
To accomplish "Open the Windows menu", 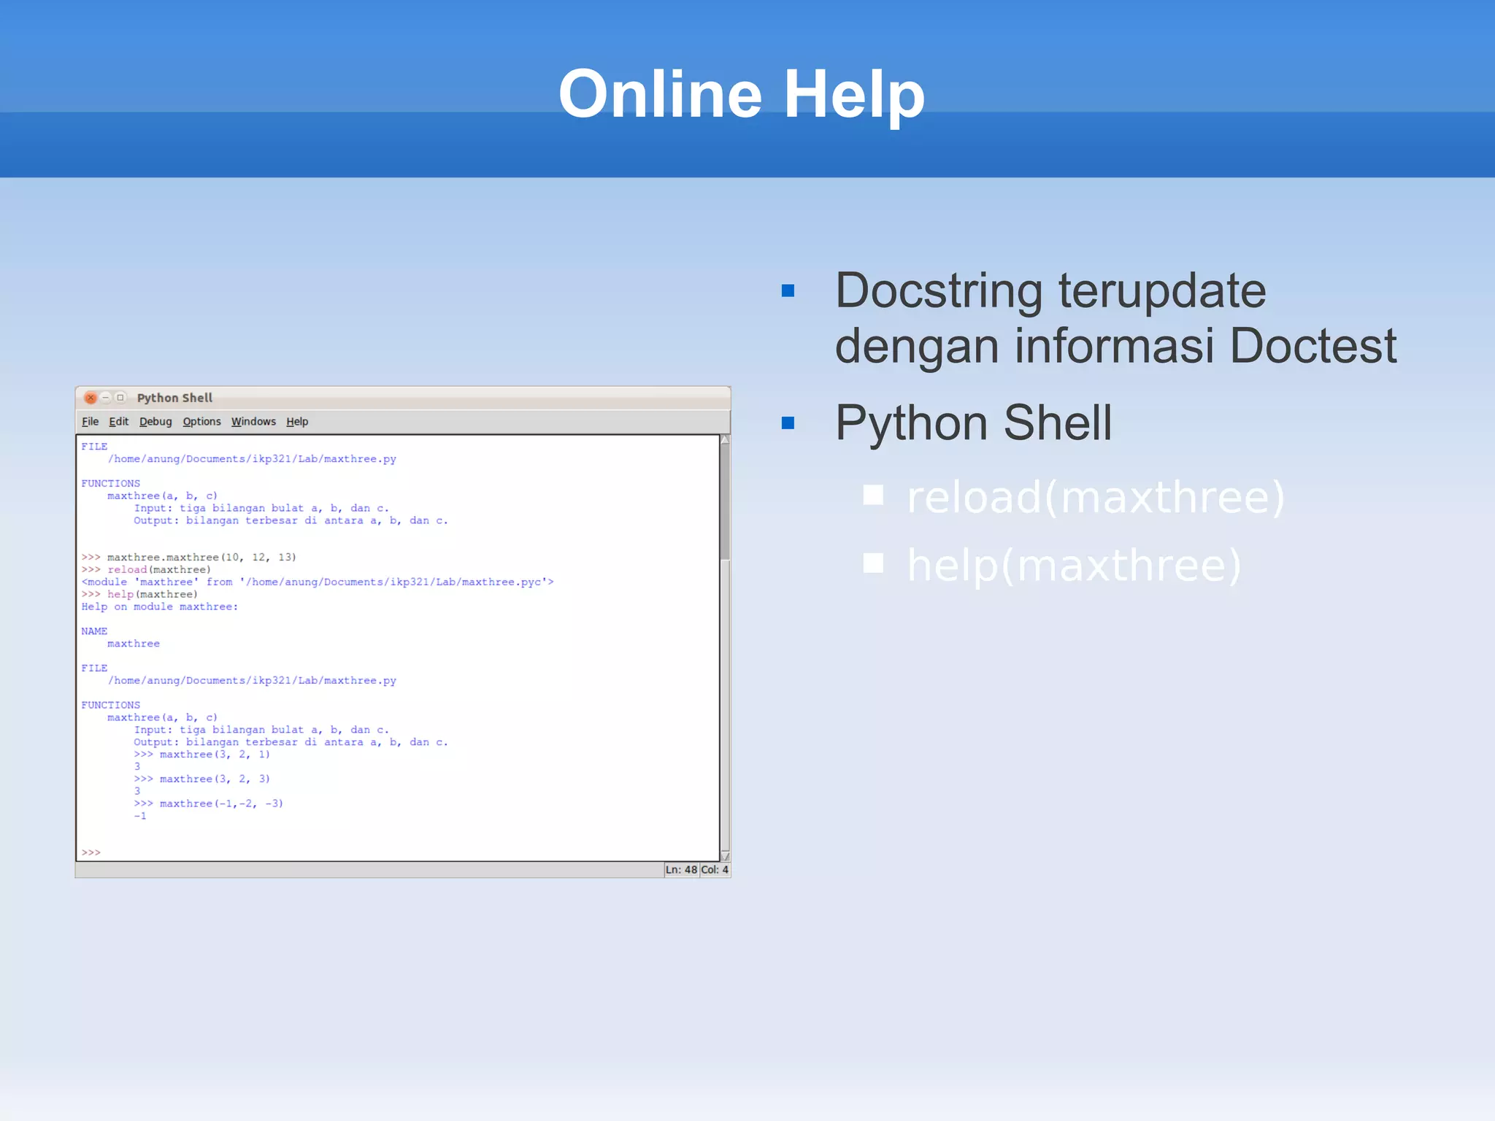I will (x=253, y=422).
